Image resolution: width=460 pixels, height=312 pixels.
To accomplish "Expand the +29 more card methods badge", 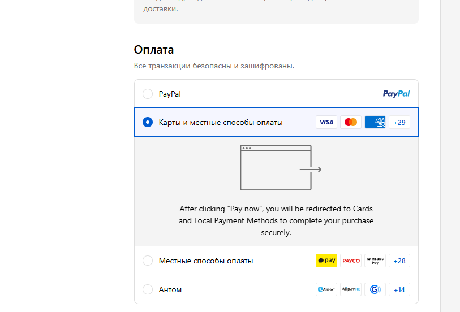I will (399, 122).
